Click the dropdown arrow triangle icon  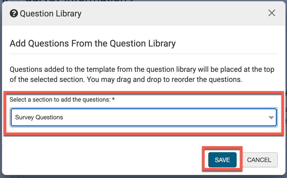(x=271, y=118)
